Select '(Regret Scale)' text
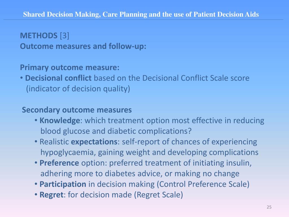This screenshot has width=289, height=217. click(159, 195)
